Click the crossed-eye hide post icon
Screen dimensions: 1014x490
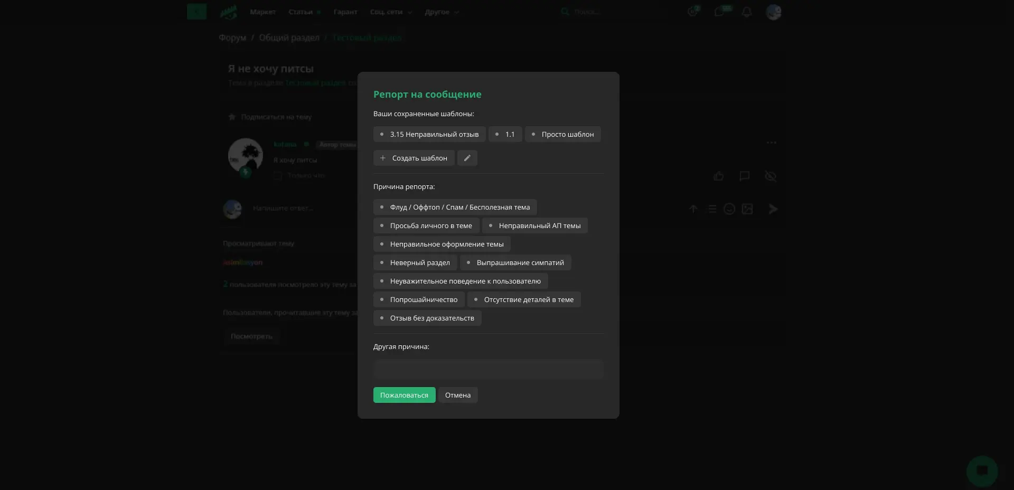tap(771, 176)
